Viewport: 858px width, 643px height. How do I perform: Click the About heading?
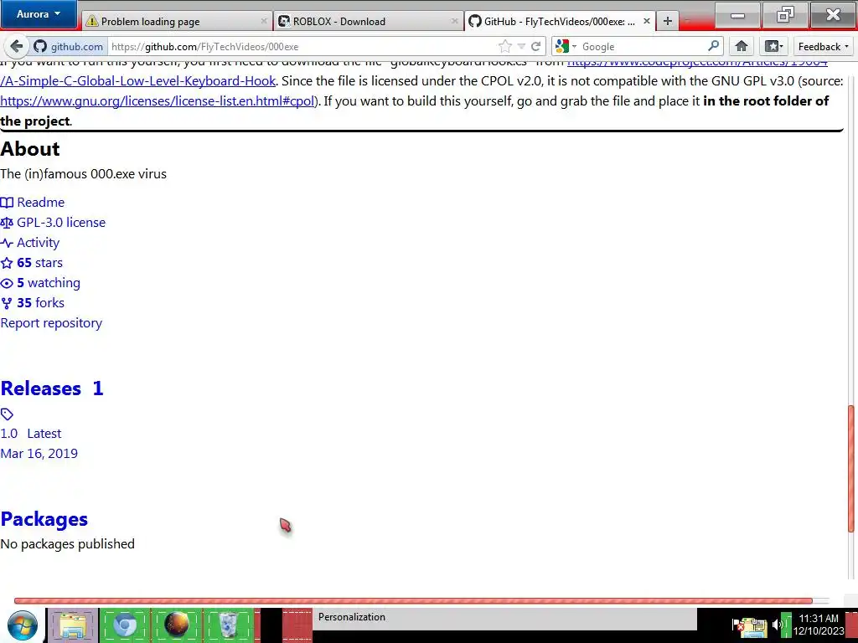pos(30,149)
